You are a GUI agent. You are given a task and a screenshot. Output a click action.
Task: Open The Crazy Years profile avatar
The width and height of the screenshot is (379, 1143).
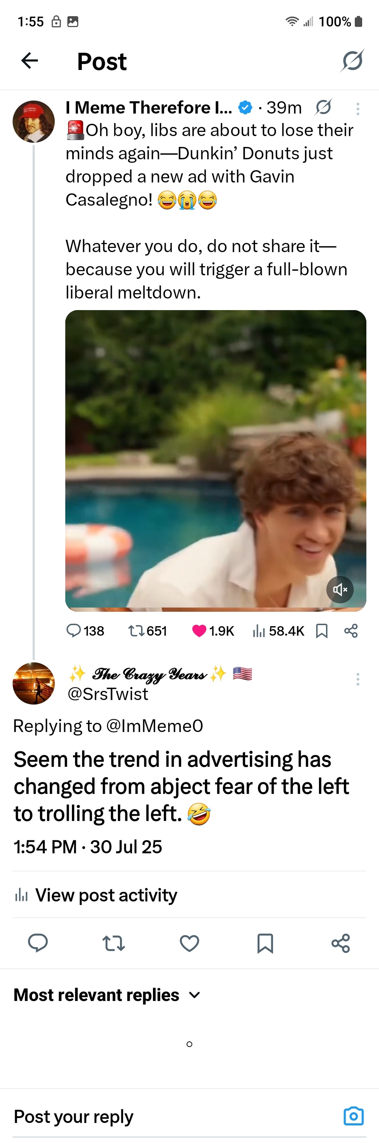tap(34, 683)
